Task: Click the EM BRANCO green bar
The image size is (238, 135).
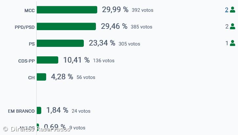Action: [x=39, y=110]
